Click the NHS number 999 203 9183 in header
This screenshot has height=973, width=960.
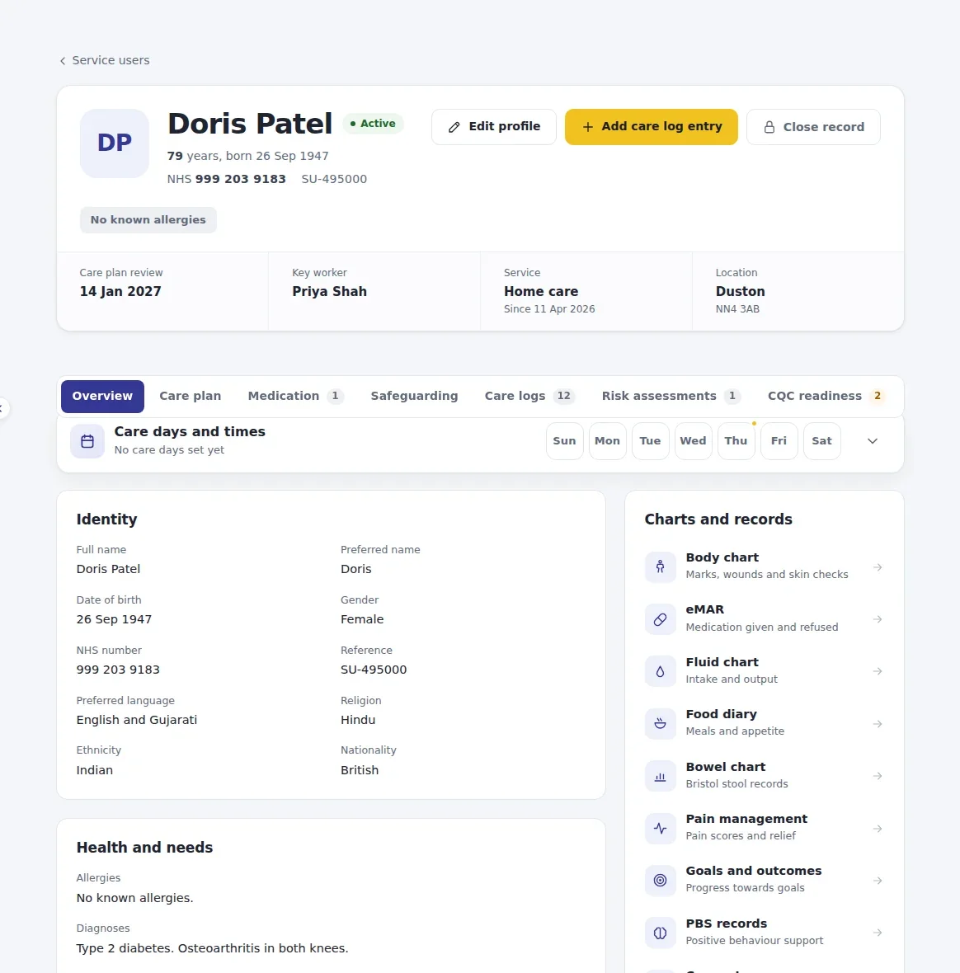coord(241,179)
